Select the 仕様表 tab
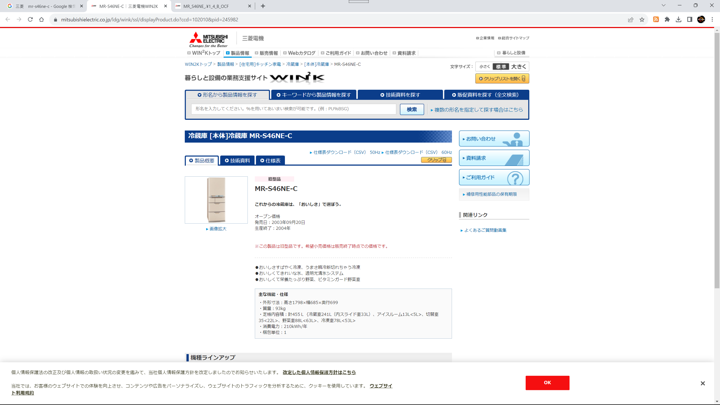This screenshot has height=405, width=720. pyautogui.click(x=270, y=161)
